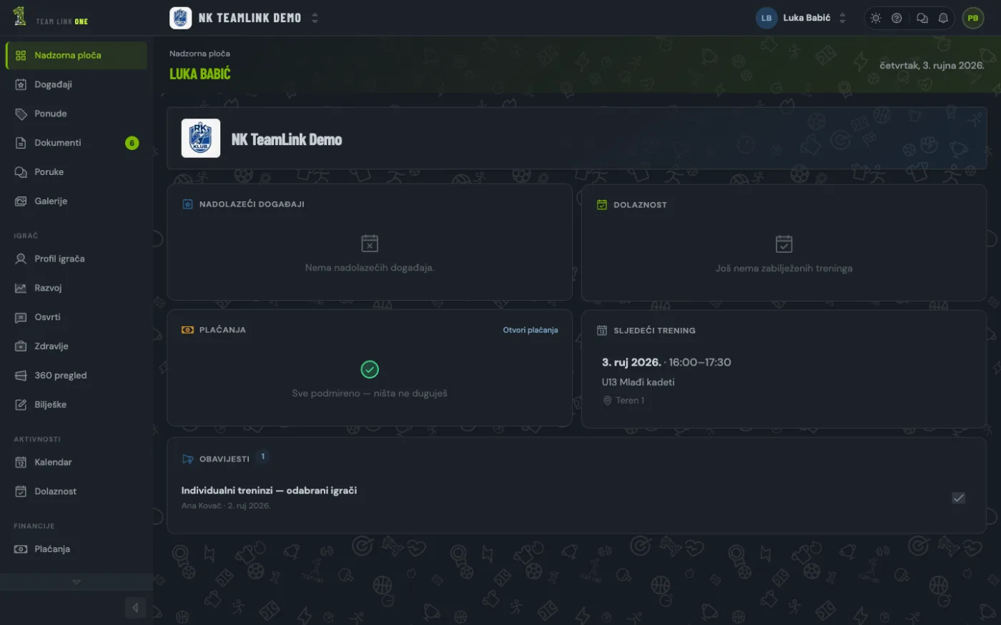Toggle light theme sun icon
Image resolution: width=1001 pixels, height=625 pixels.
pos(876,18)
